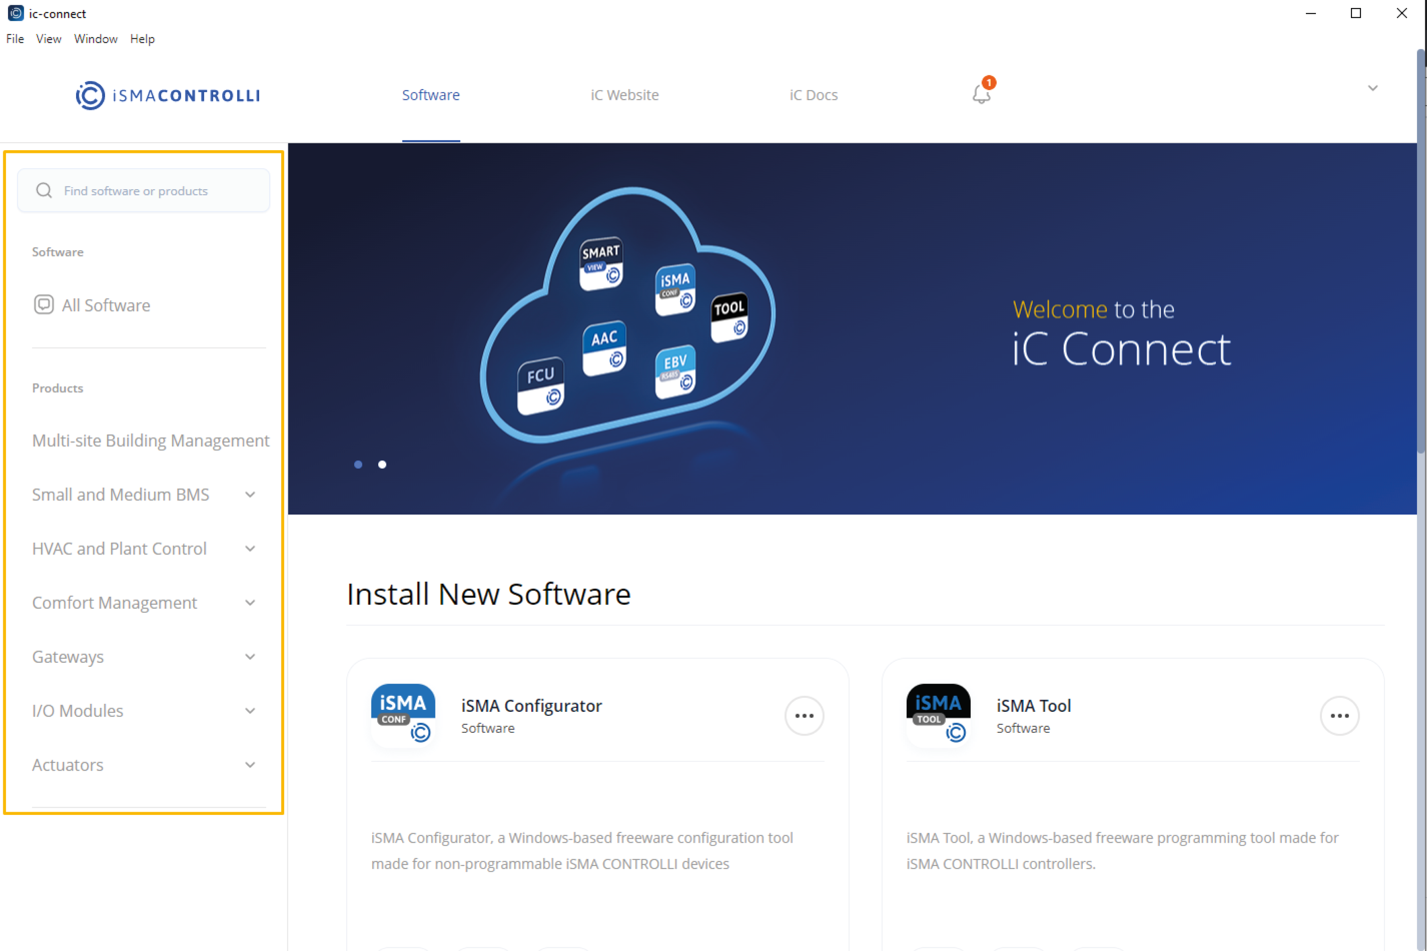The height and width of the screenshot is (951, 1427).
Task: Click the iSMA Tool app icon
Action: click(x=938, y=715)
